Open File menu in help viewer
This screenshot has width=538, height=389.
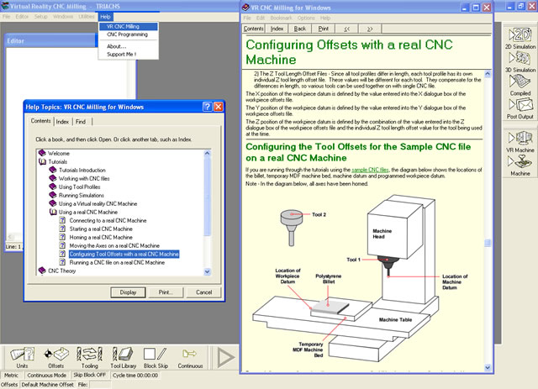click(247, 18)
